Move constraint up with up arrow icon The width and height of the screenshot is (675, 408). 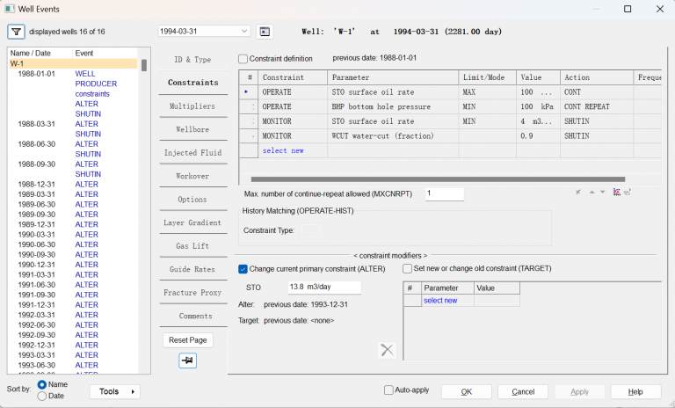(592, 192)
